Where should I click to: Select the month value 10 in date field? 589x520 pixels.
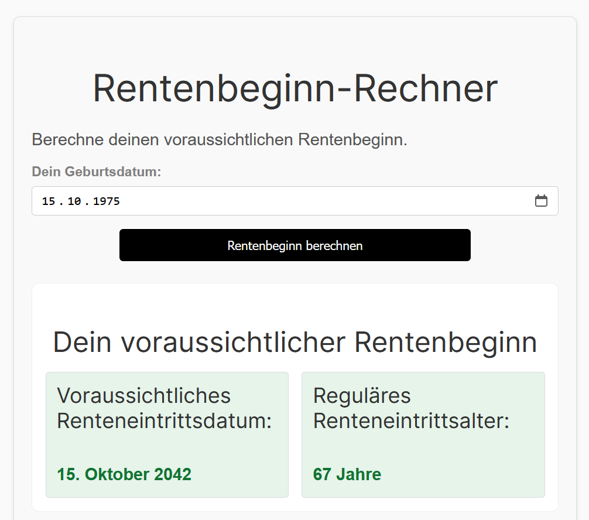coord(74,201)
